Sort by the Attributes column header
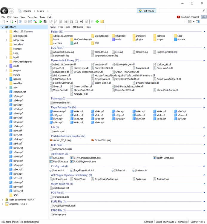Image resolution: width=207 pixels, height=224 pixels. coord(78,27)
